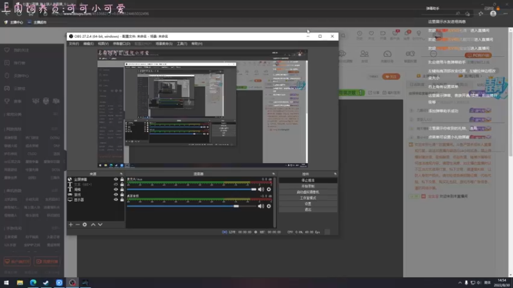
Task: Click 退出 to exit OBS
Action: [308, 210]
